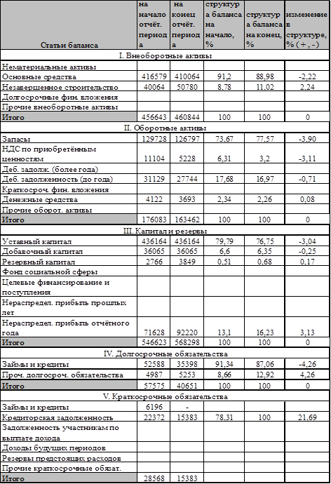Select the 'Статьи баланса' header cell

click(69, 45)
